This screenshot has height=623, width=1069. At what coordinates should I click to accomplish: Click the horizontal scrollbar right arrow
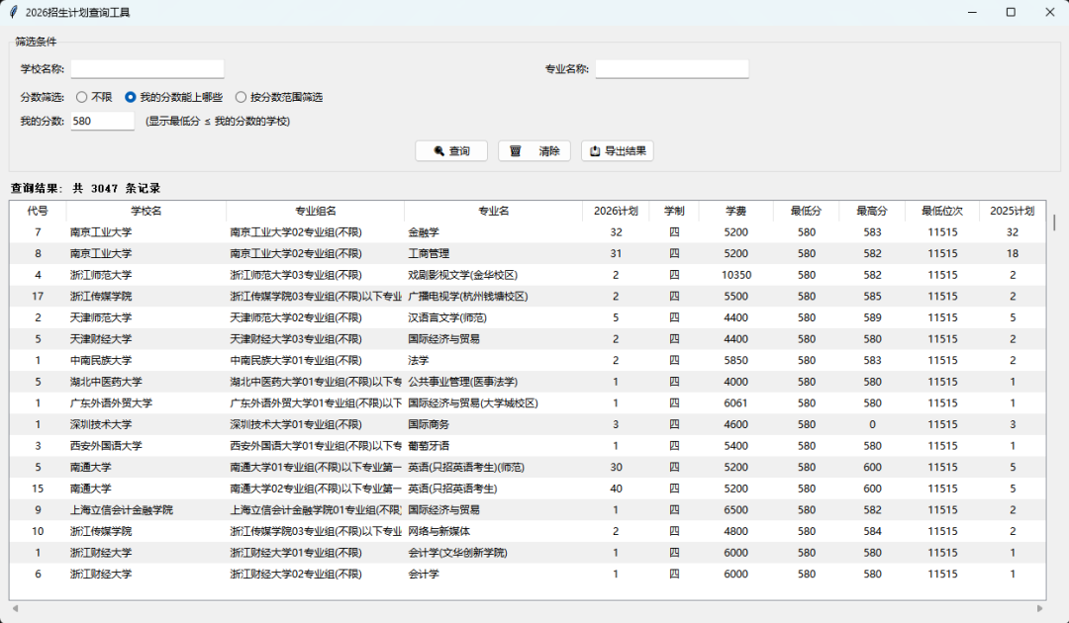(1039, 609)
